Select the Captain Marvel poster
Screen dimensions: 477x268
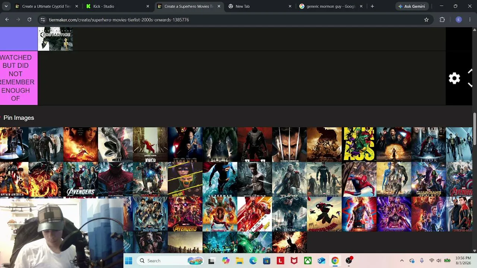pyautogui.click(x=359, y=214)
